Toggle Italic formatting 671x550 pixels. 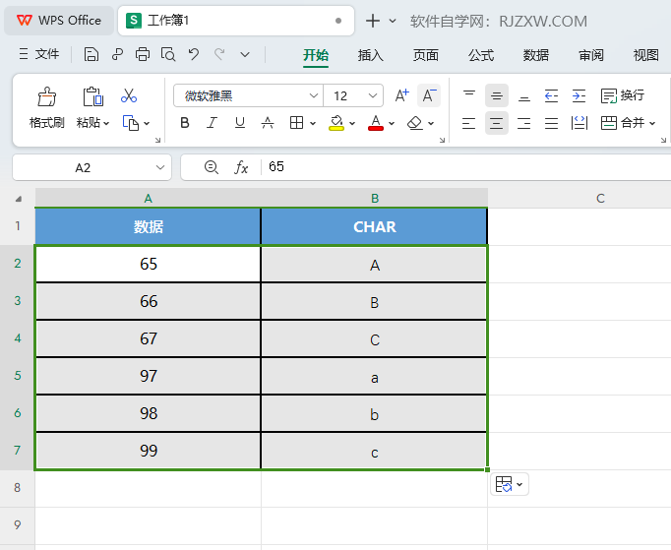click(x=212, y=123)
